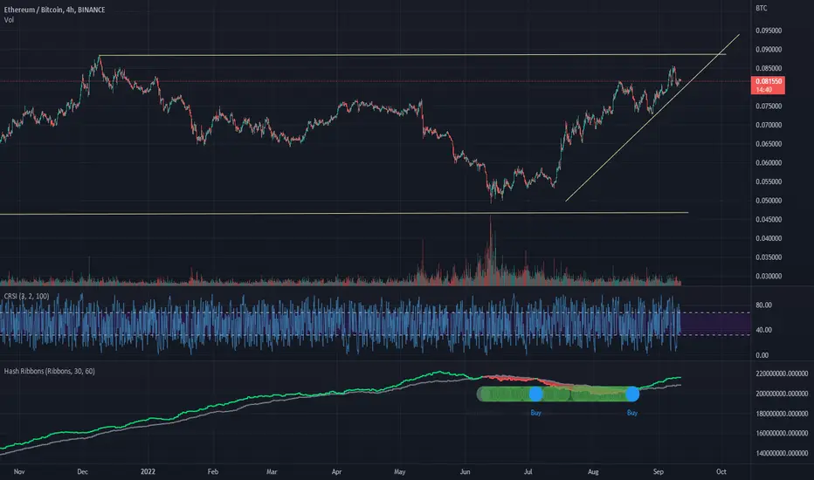The width and height of the screenshot is (814, 480).
Task: Select the first blue Buy signal dot near July
Action: [535, 394]
